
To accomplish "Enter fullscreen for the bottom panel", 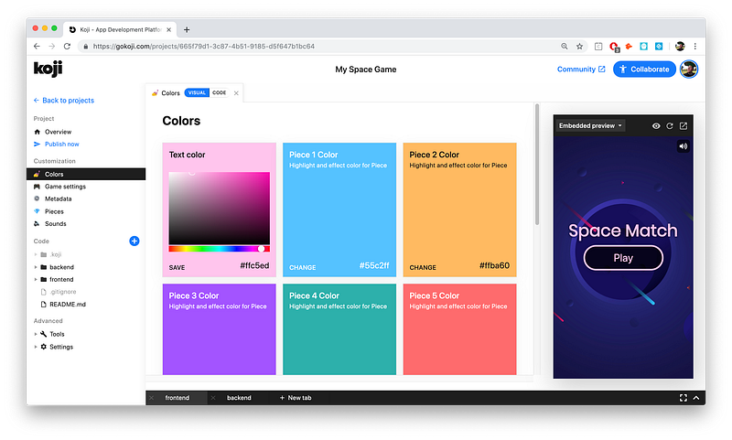I will (x=683, y=398).
